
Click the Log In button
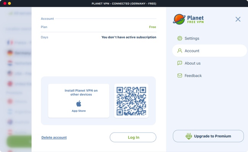[x=133, y=137]
